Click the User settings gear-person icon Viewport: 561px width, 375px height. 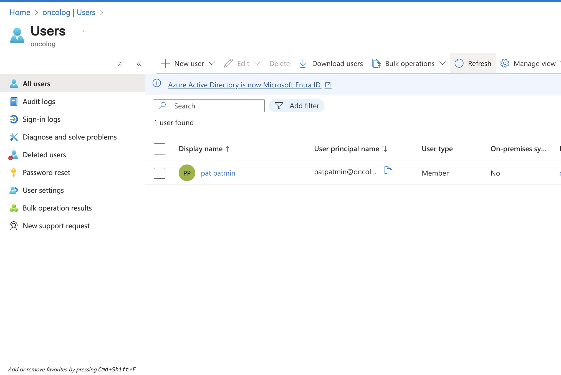pyautogui.click(x=14, y=190)
